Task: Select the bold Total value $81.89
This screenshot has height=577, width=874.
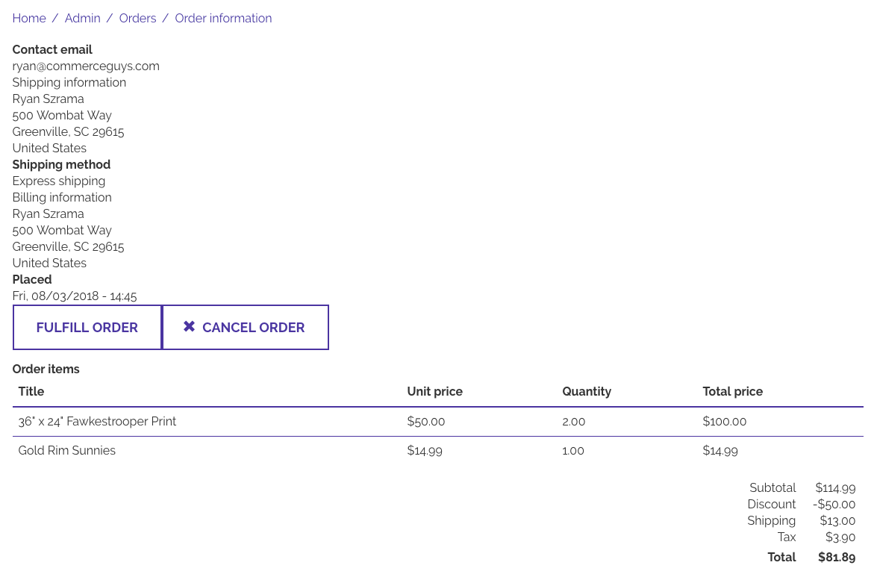Action: tap(837, 557)
